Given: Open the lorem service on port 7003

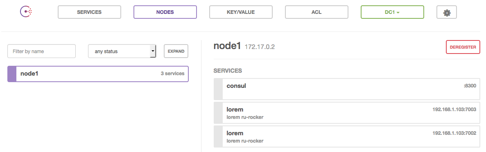Looking at the screenshot, I should [347, 113].
